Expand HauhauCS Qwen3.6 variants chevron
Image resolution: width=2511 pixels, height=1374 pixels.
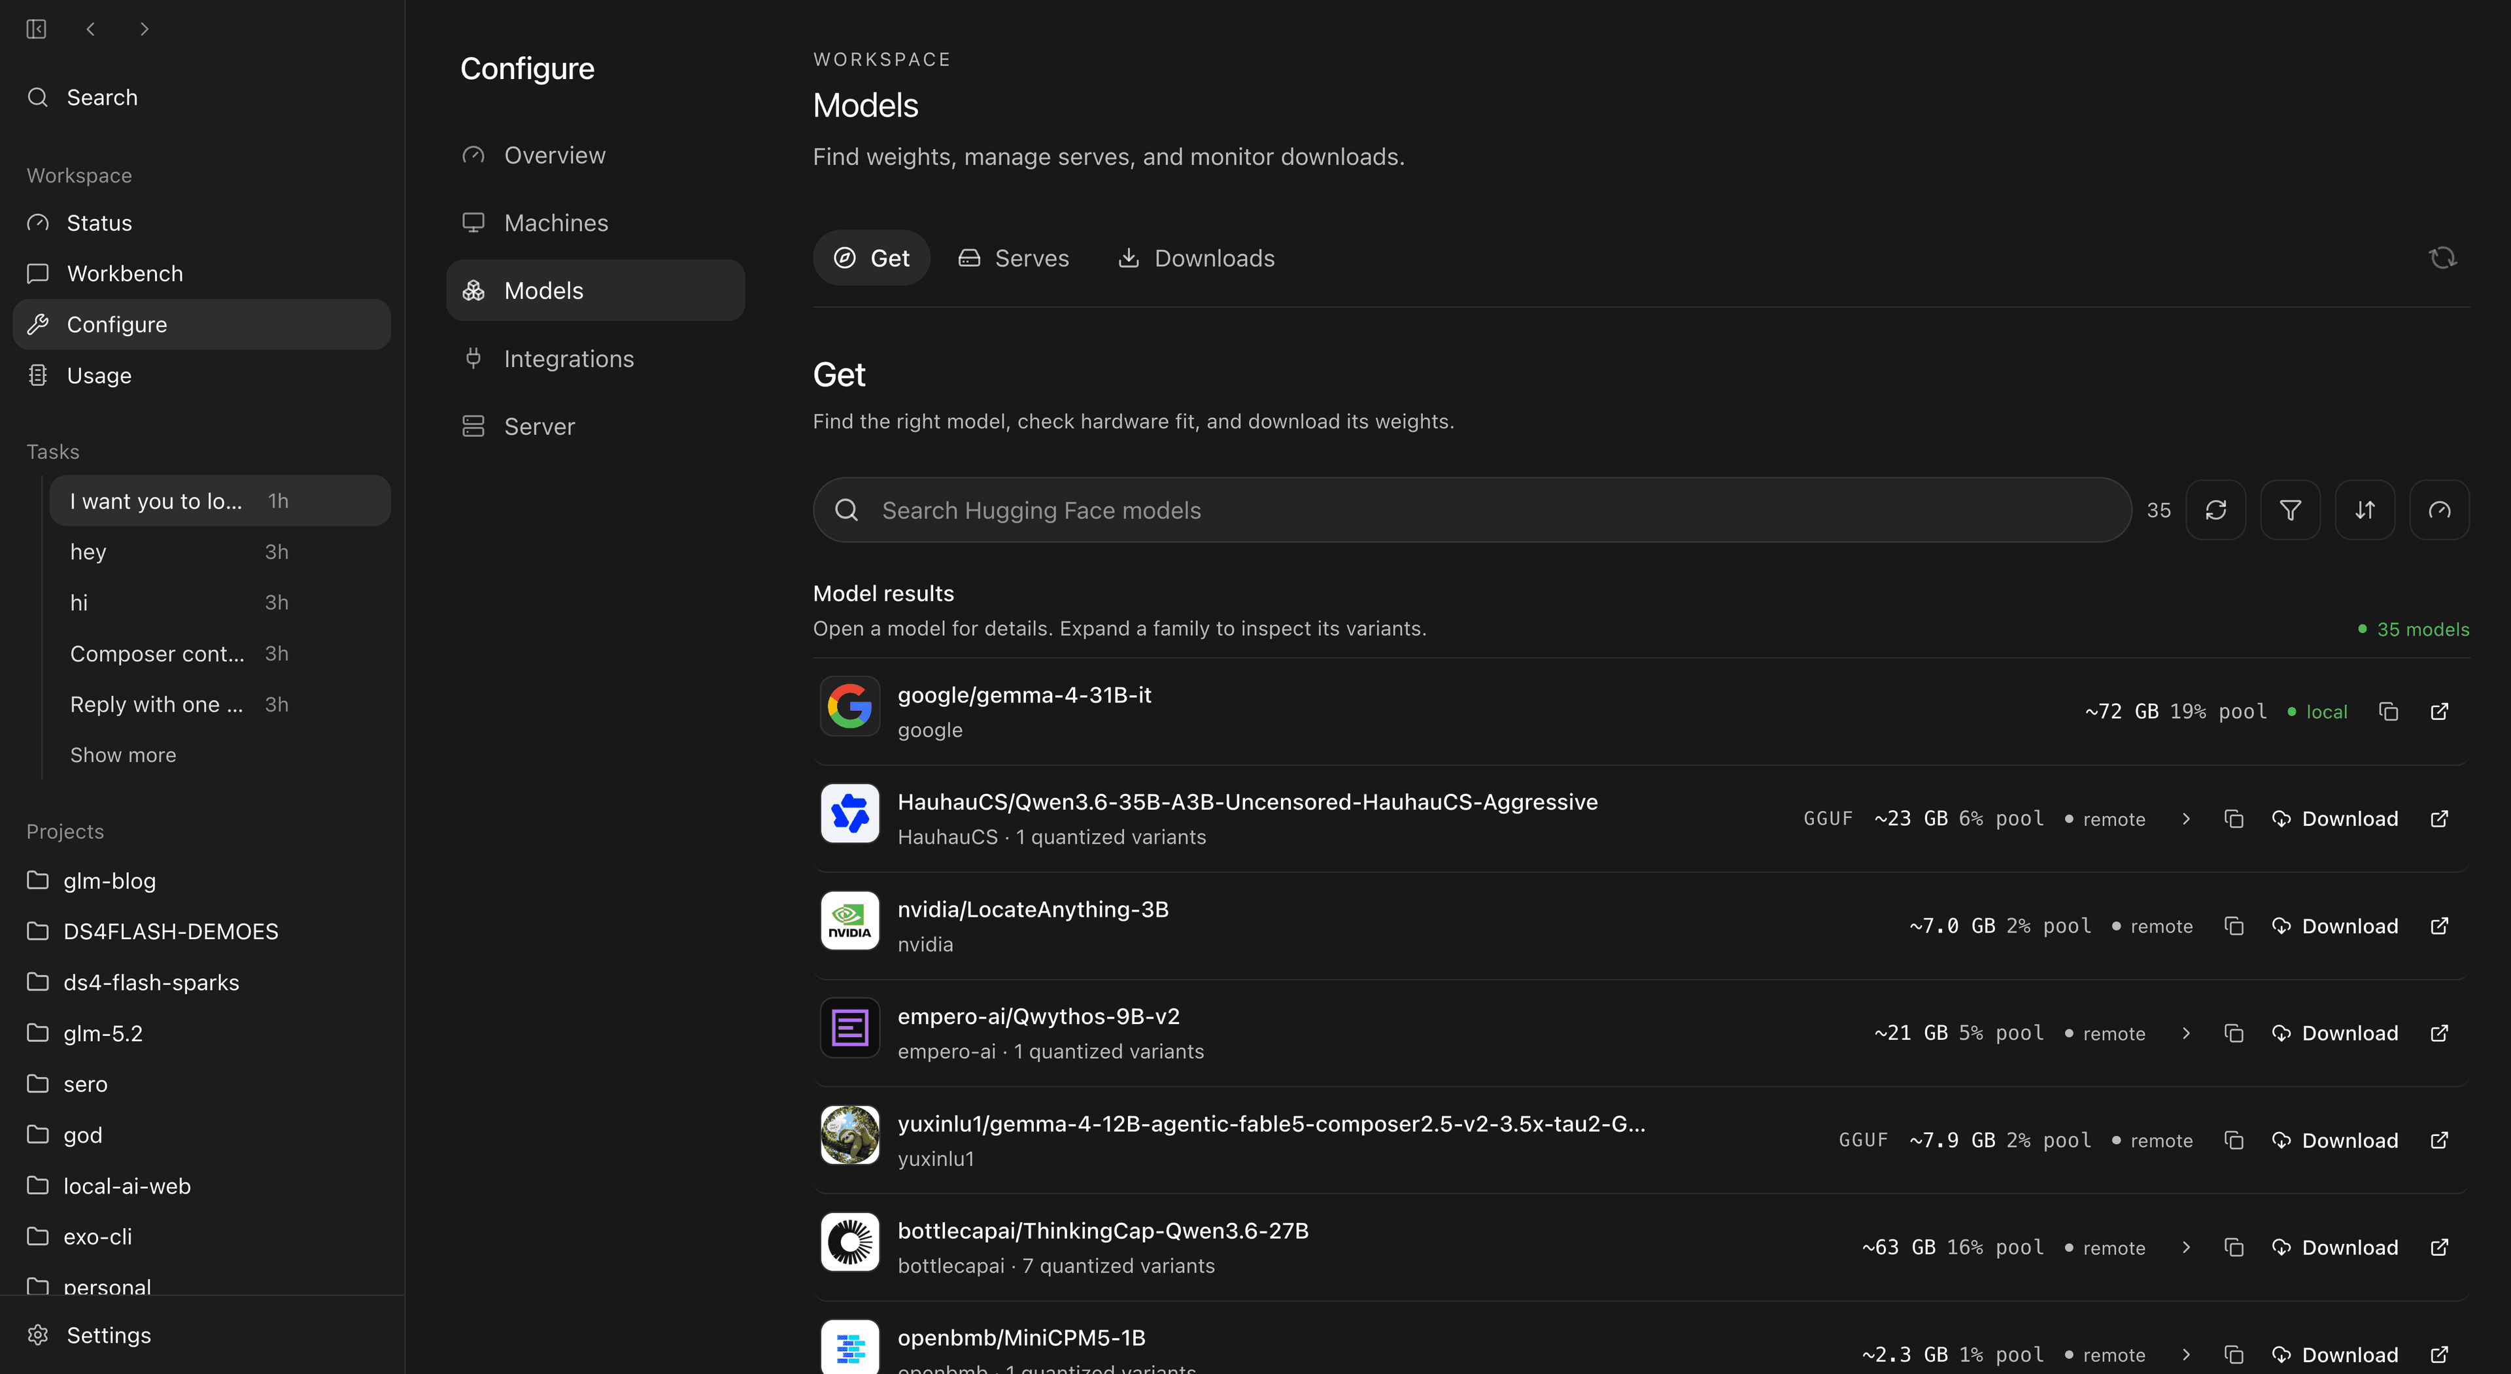coord(2185,819)
